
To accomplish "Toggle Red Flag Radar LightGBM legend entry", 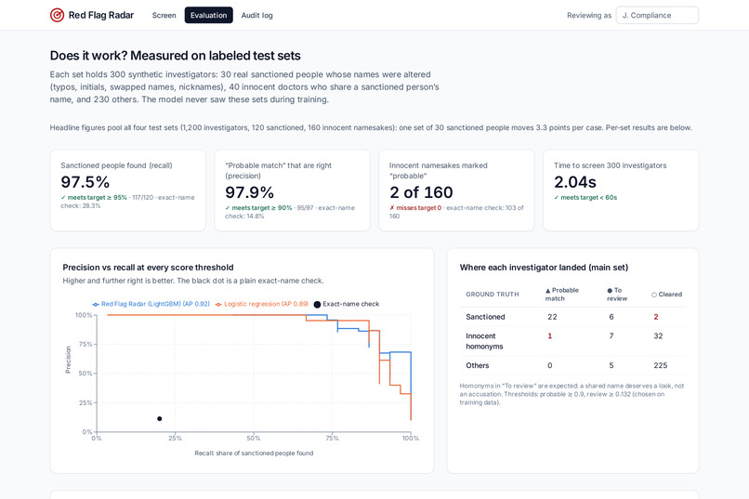I will tap(151, 304).
